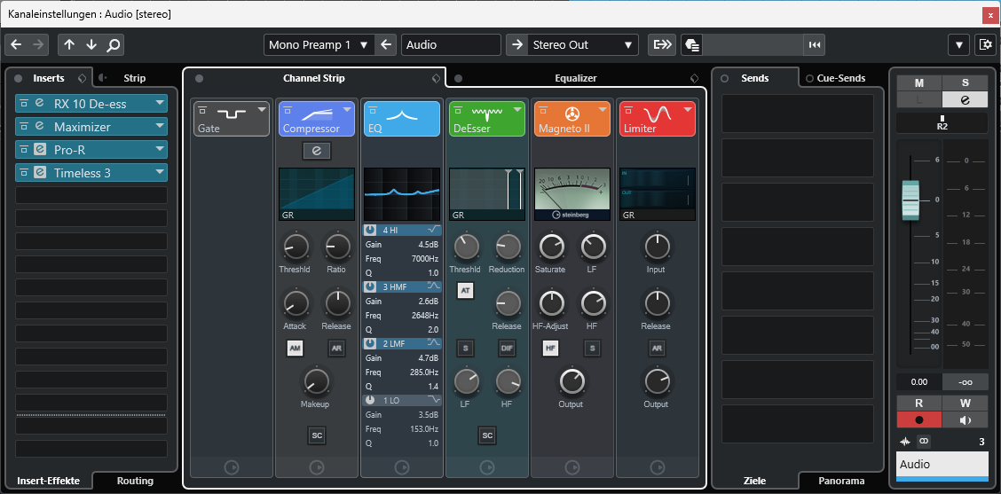1001x494 pixels.
Task: Click the navigate to next channel arrow
Action: pos(91,45)
